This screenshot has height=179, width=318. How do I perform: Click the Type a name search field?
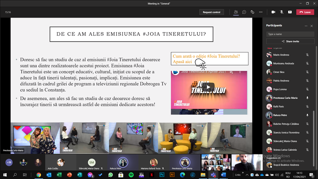click(290, 34)
